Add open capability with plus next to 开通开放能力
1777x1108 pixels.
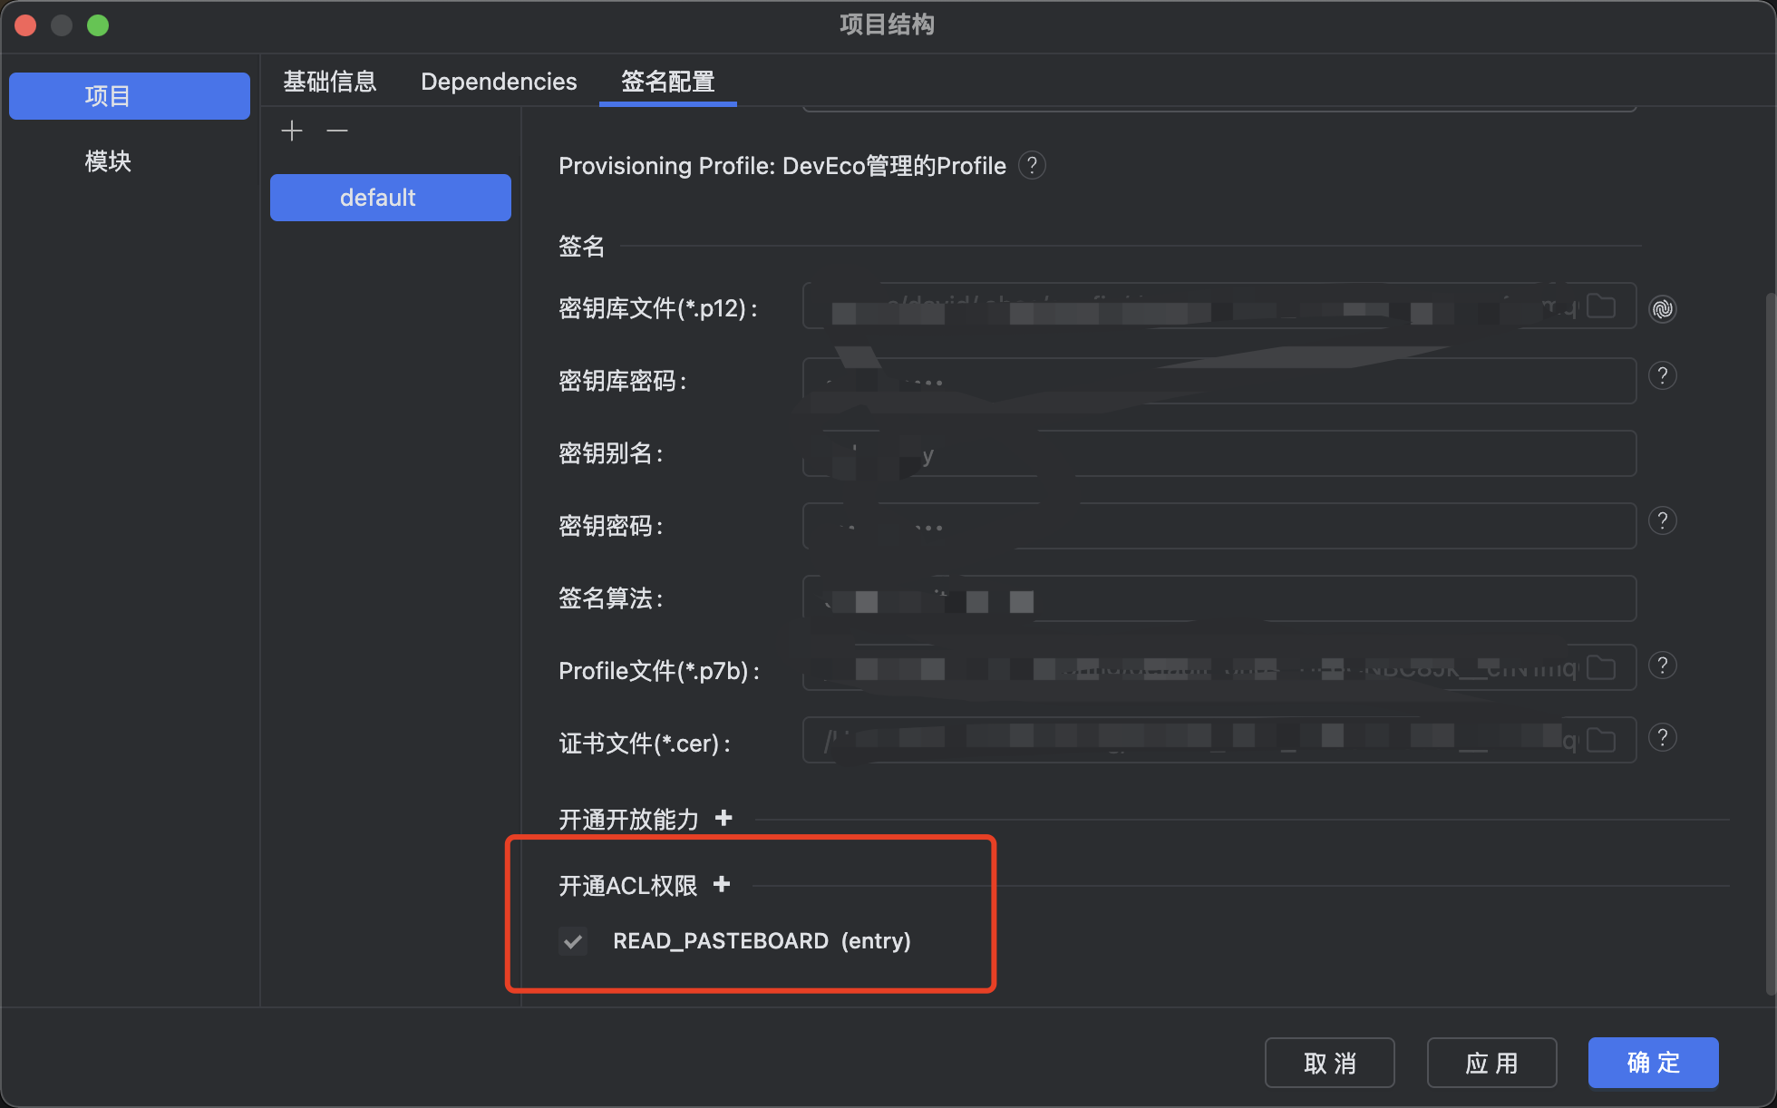[x=723, y=818]
